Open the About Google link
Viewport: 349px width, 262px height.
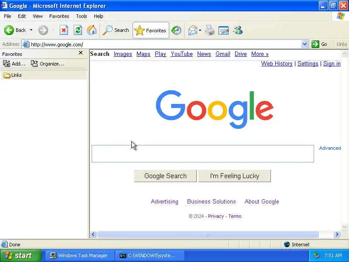pos(262,201)
